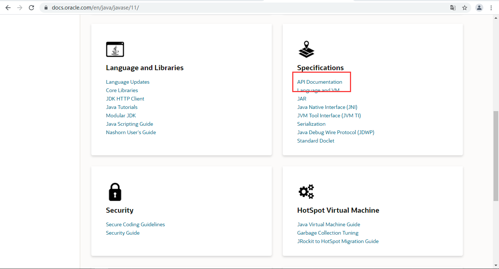Click the Specifications heading
This screenshot has height=269, width=499.
pyautogui.click(x=320, y=68)
